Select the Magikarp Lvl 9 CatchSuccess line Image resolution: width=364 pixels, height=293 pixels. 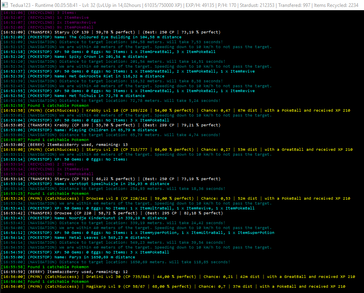(173, 286)
